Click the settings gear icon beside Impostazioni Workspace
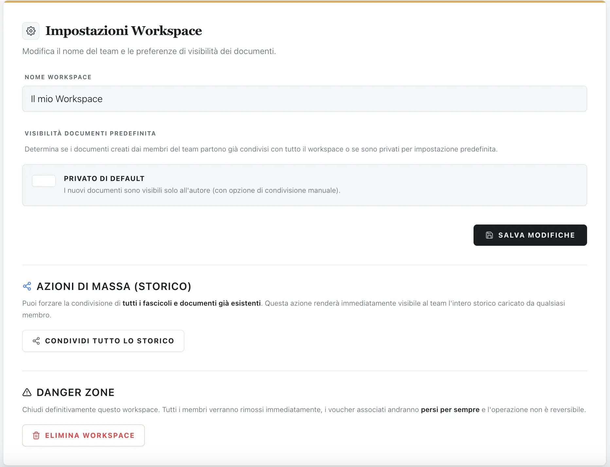 31,31
